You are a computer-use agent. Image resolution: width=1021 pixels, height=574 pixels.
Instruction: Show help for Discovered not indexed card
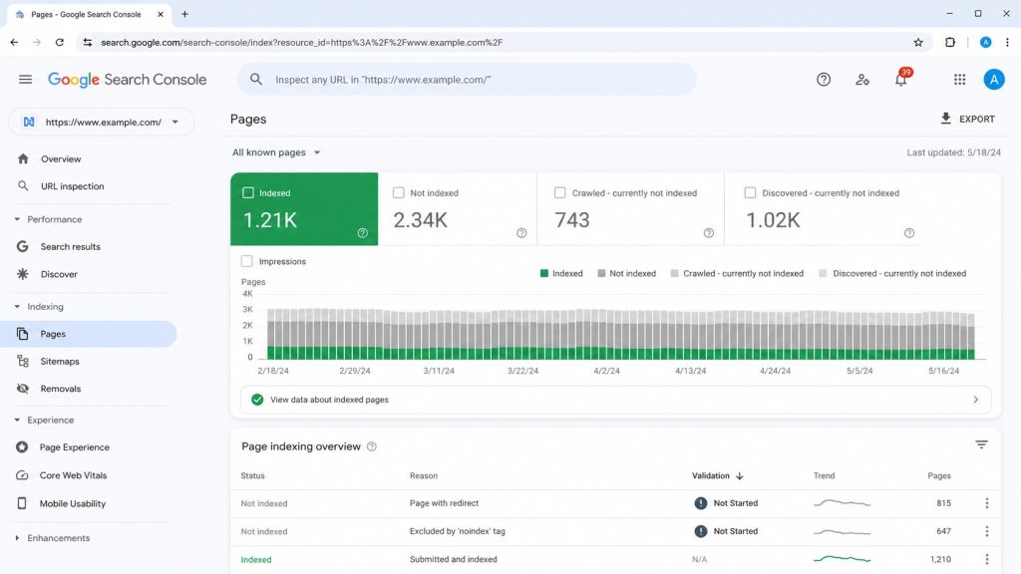909,233
